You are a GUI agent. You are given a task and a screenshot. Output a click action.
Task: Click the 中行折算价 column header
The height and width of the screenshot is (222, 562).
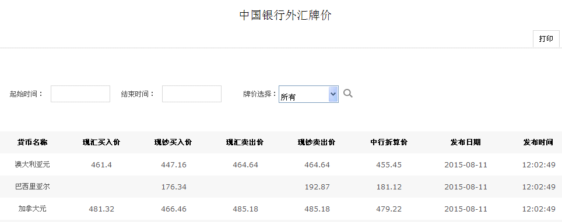(x=389, y=142)
